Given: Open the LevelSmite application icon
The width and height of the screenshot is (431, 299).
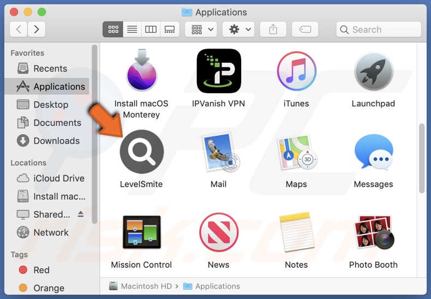Looking at the screenshot, I should (141, 152).
